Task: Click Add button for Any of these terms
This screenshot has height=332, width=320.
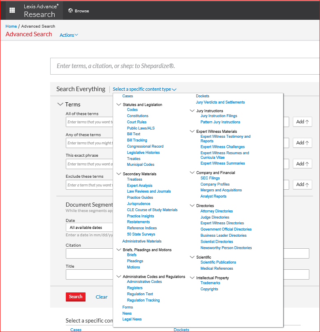Action: [x=302, y=143]
